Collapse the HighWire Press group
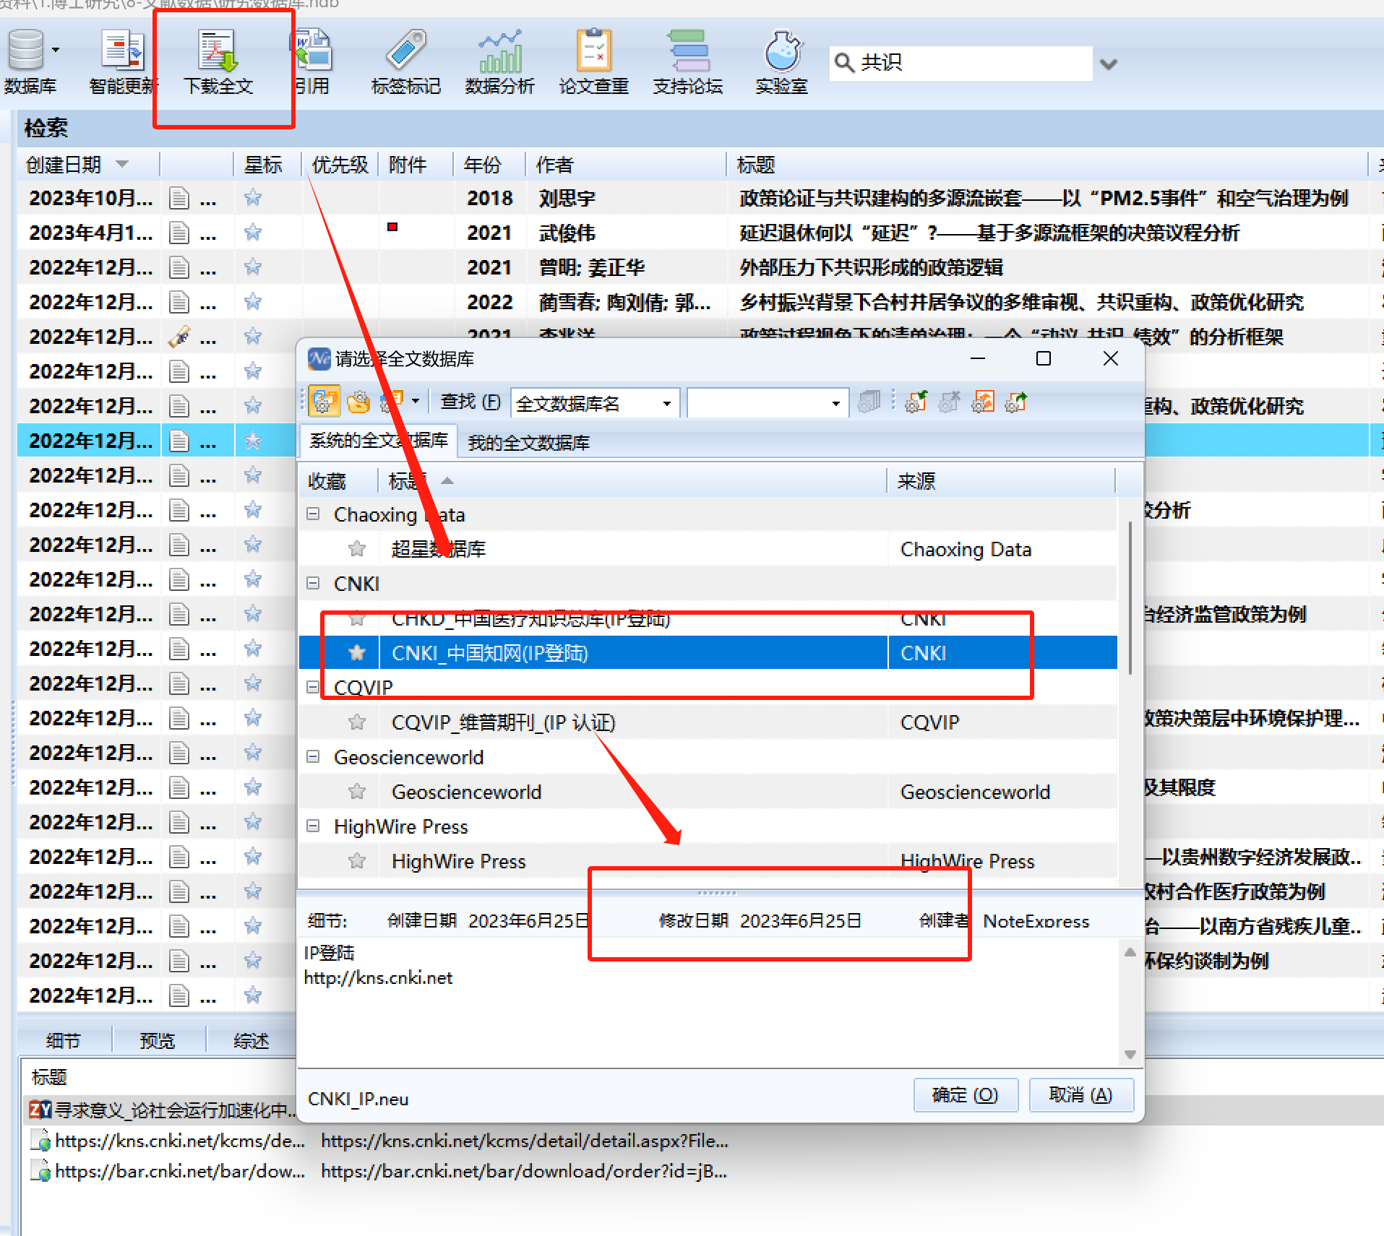This screenshot has height=1236, width=1384. [313, 826]
